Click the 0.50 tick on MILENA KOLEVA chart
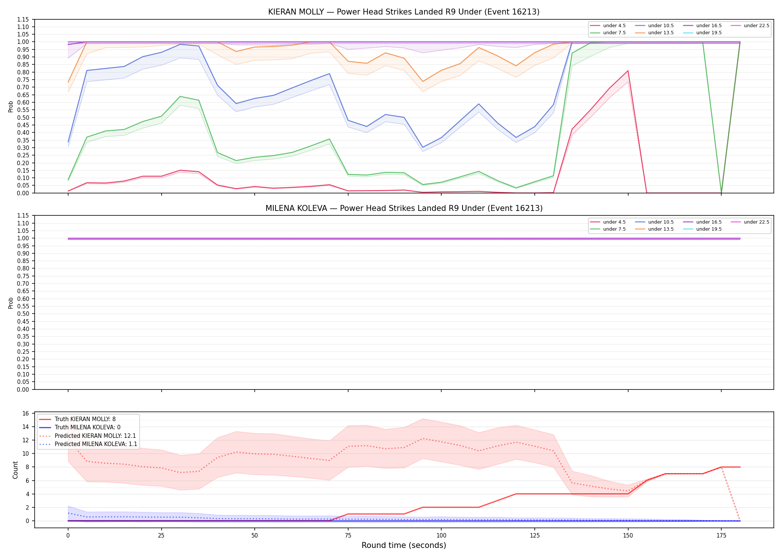Image resolution: width=782 pixels, height=558 pixels. click(x=23, y=314)
